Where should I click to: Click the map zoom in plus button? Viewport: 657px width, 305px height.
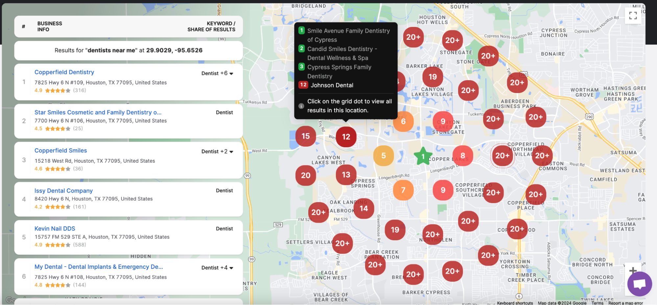[633, 270]
